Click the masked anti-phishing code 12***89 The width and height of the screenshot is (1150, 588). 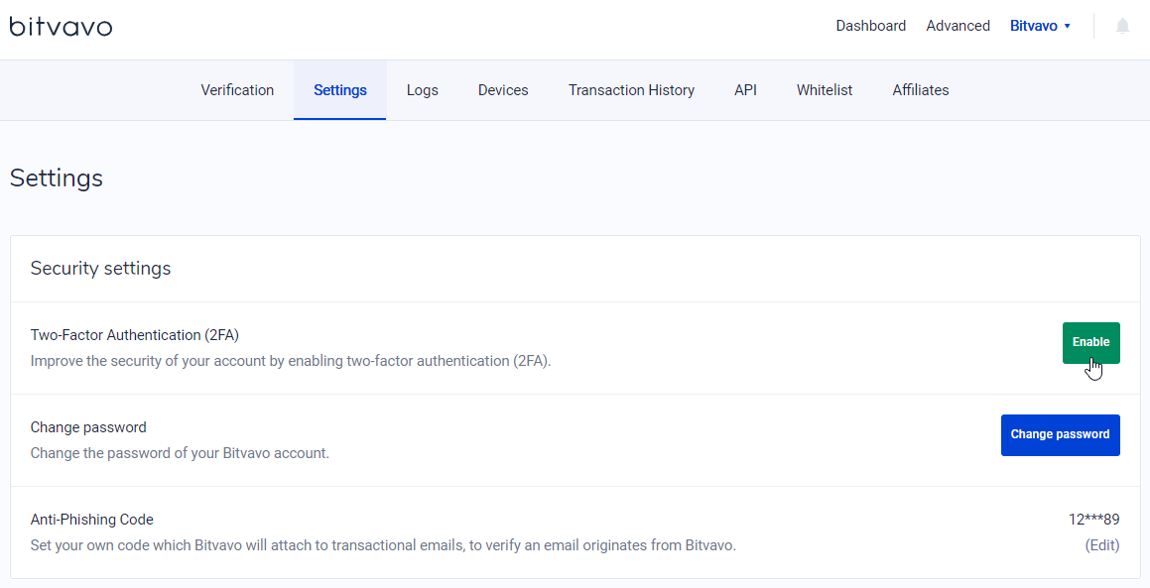[x=1093, y=520]
